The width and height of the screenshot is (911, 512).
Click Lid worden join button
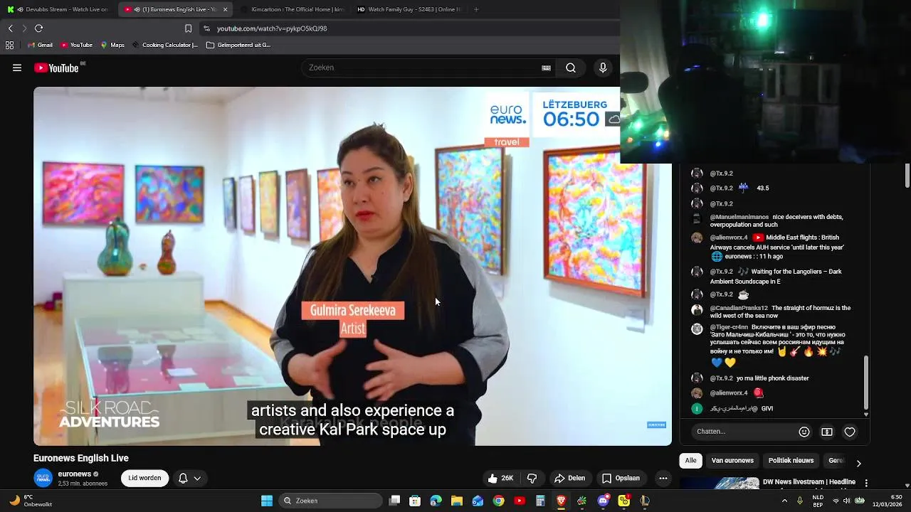coord(144,478)
